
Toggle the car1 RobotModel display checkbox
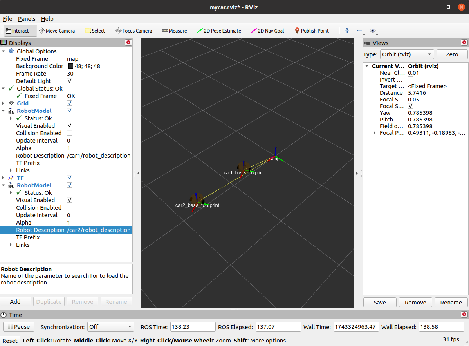pos(70,111)
